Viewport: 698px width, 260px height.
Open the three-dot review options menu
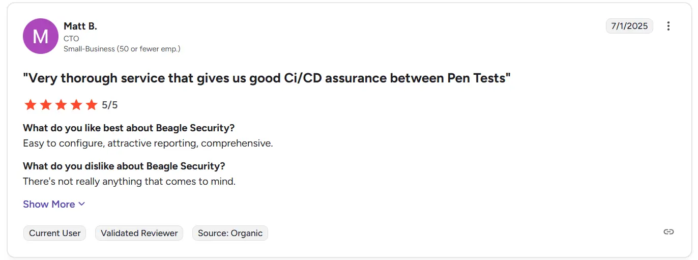tap(668, 26)
